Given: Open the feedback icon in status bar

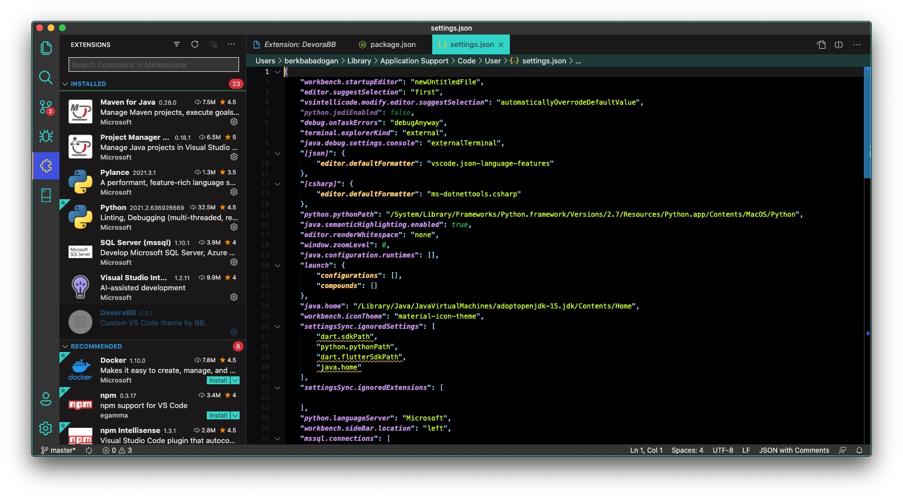Looking at the screenshot, I should (x=842, y=450).
